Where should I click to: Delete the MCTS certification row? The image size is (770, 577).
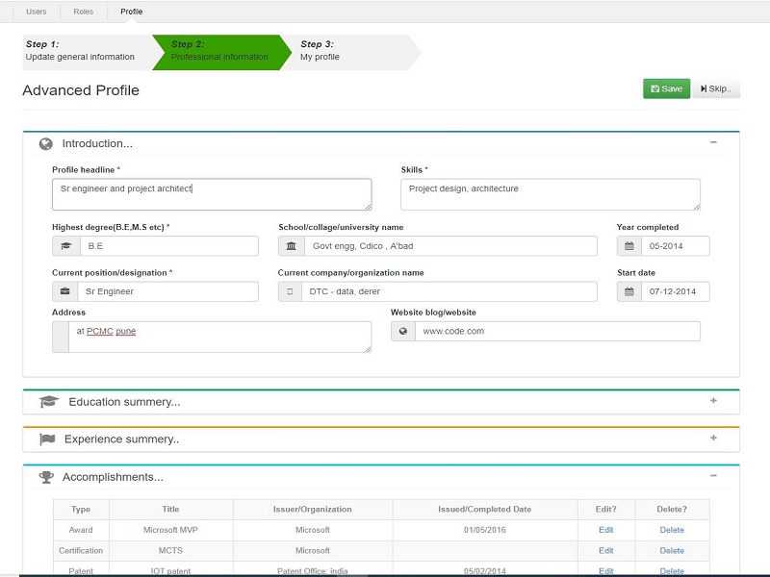[672, 551]
